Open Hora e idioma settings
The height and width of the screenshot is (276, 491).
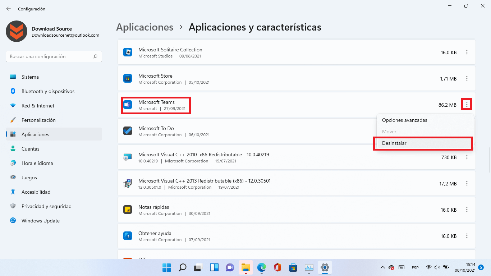(x=54, y=163)
